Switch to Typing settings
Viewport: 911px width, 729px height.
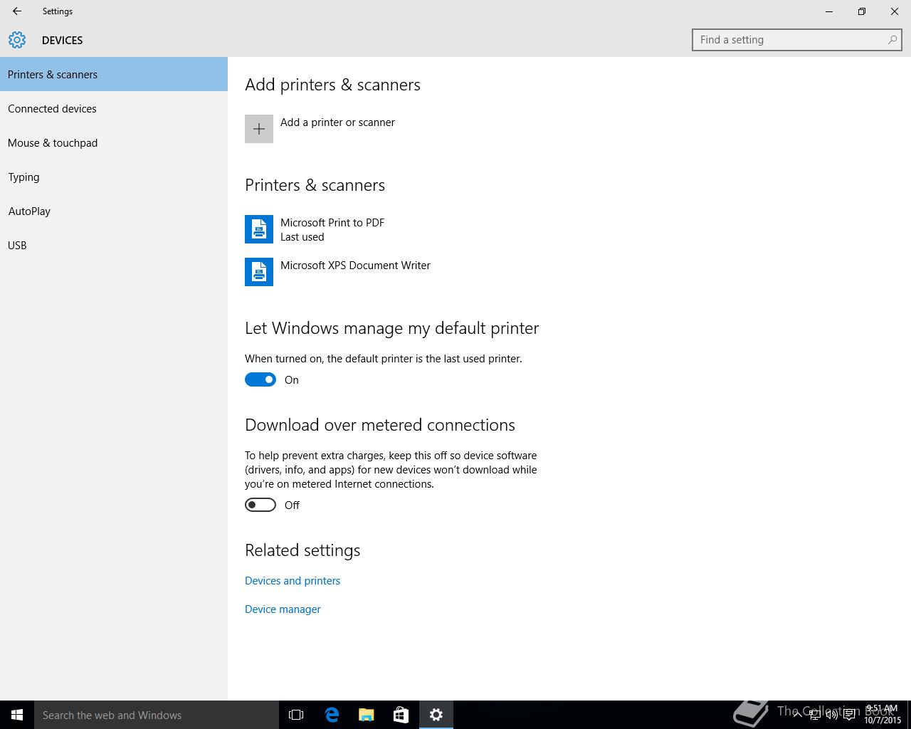114,177
